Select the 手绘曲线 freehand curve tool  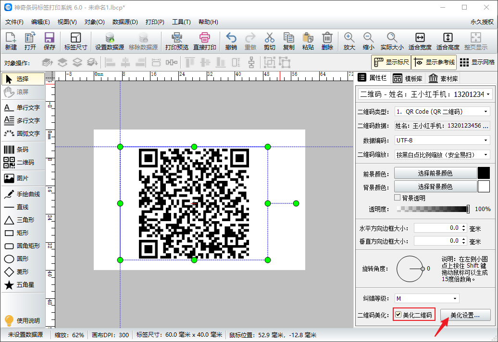point(23,194)
